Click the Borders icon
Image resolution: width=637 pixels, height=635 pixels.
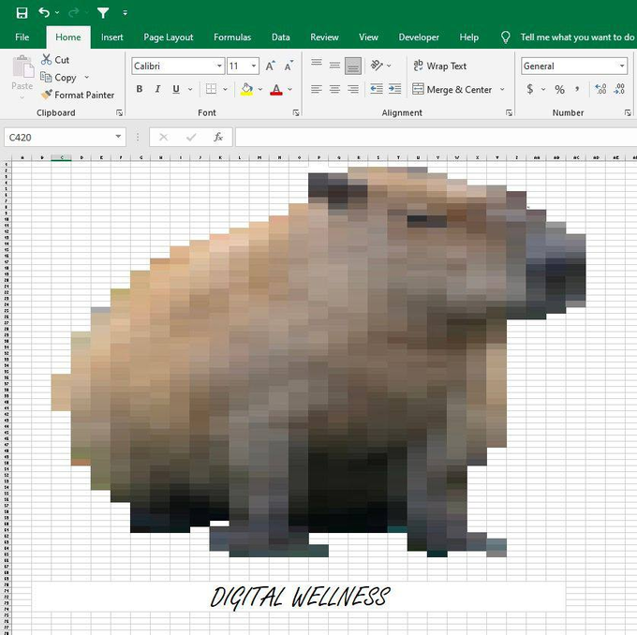[211, 89]
